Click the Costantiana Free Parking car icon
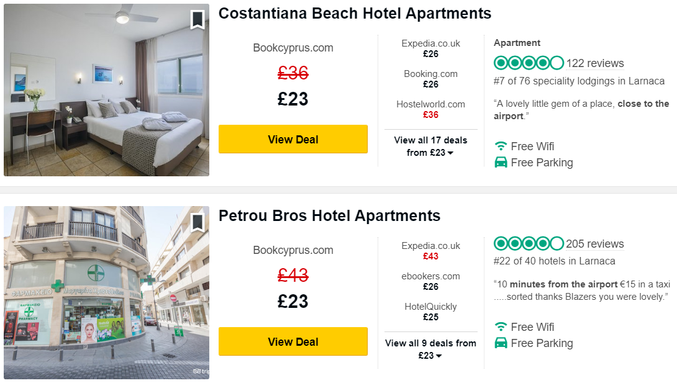677x383 pixels. pos(501,163)
